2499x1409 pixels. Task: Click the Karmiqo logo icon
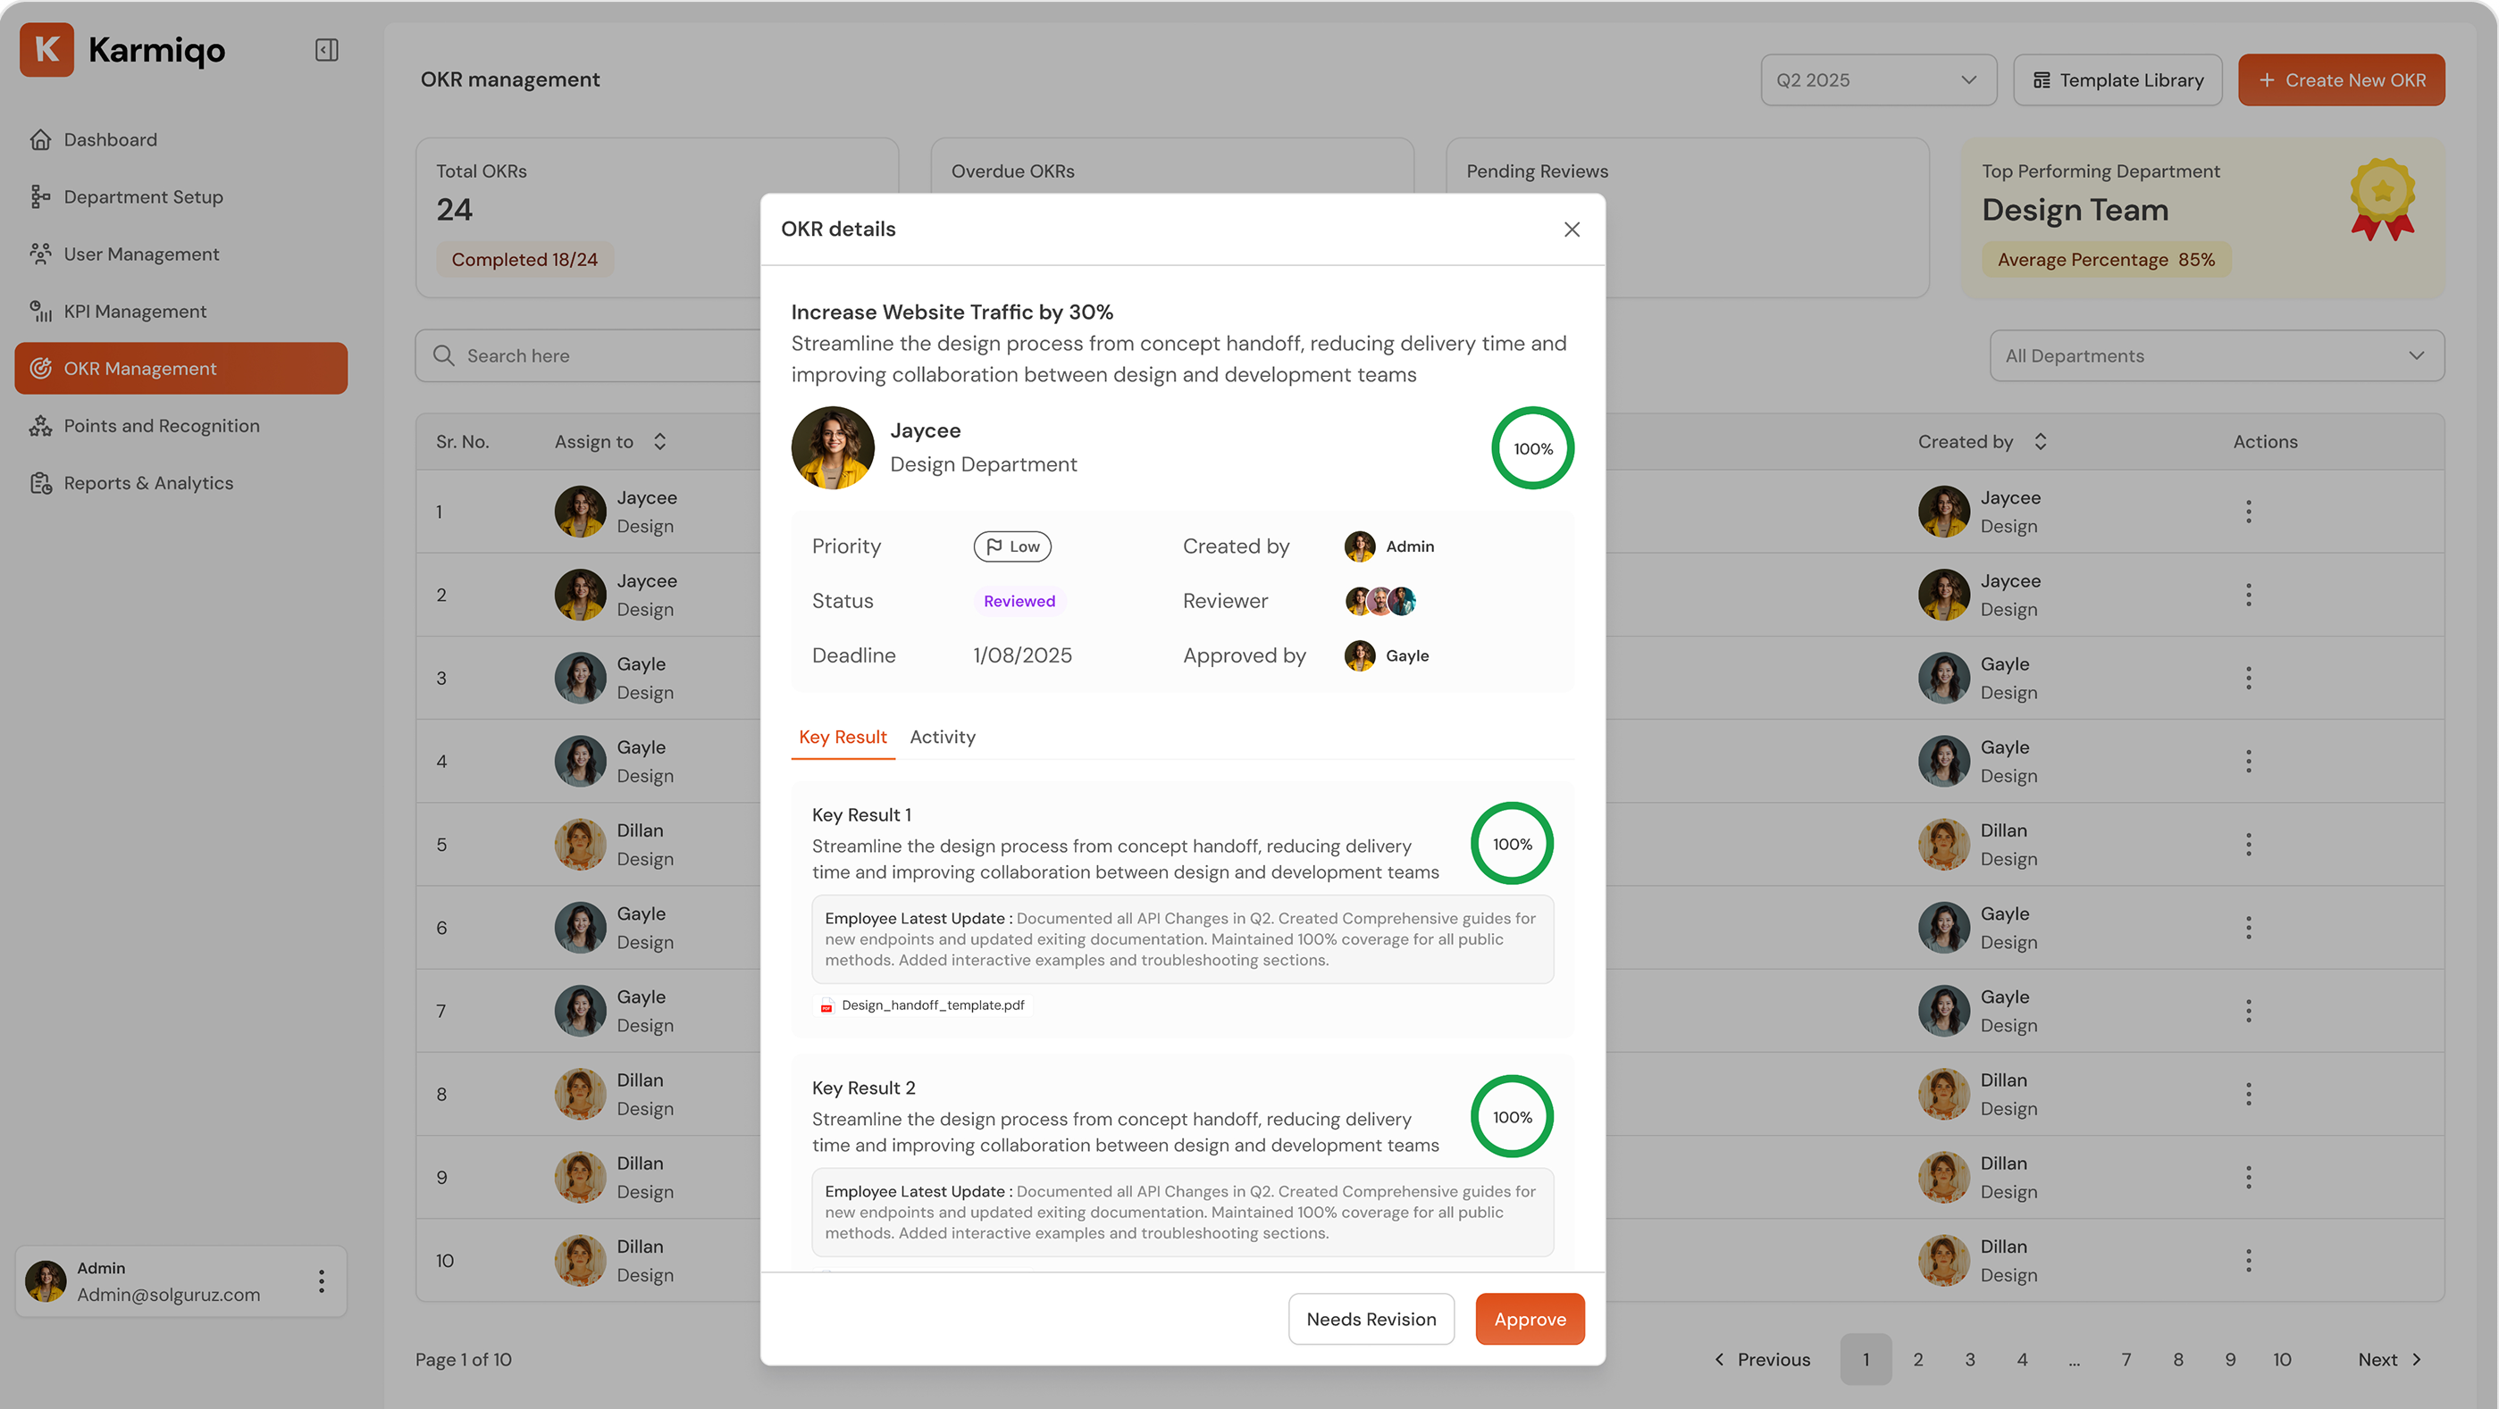[x=46, y=49]
